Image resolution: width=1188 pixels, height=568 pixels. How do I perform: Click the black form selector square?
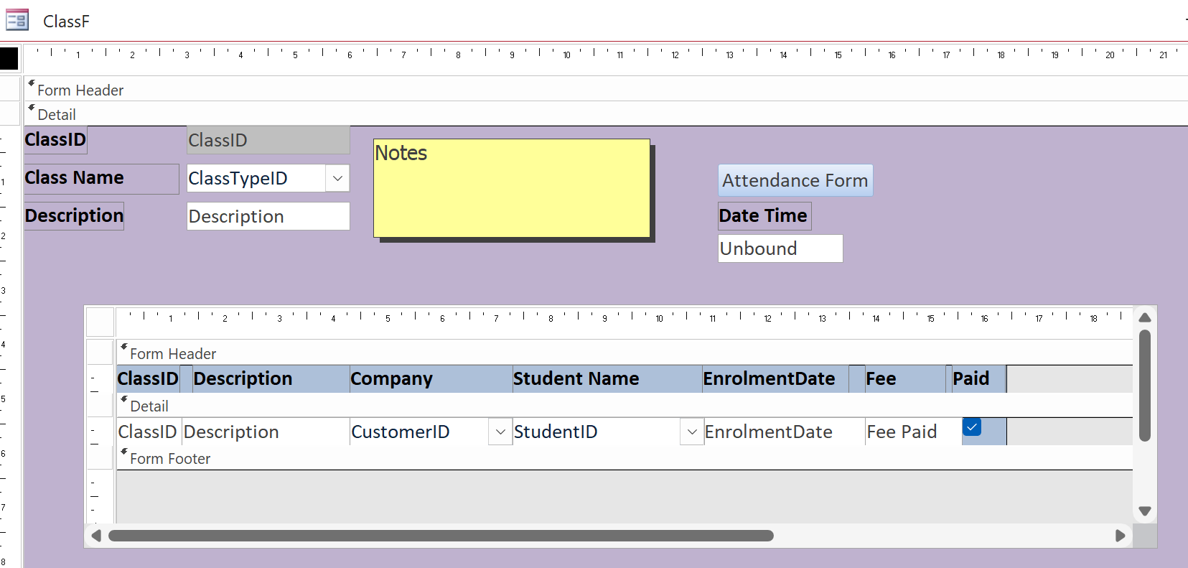[9, 58]
